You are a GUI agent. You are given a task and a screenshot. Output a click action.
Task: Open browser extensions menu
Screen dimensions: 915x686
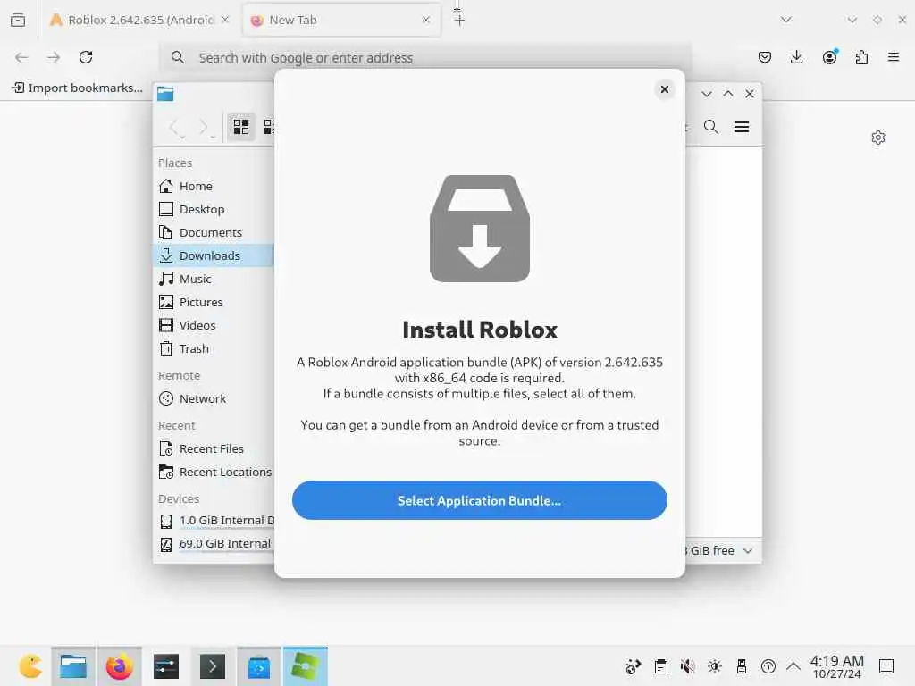pos(861,57)
